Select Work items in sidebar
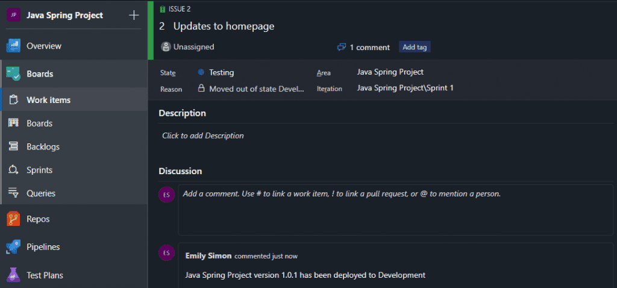Viewport: 617px width, 288px height. [48, 100]
